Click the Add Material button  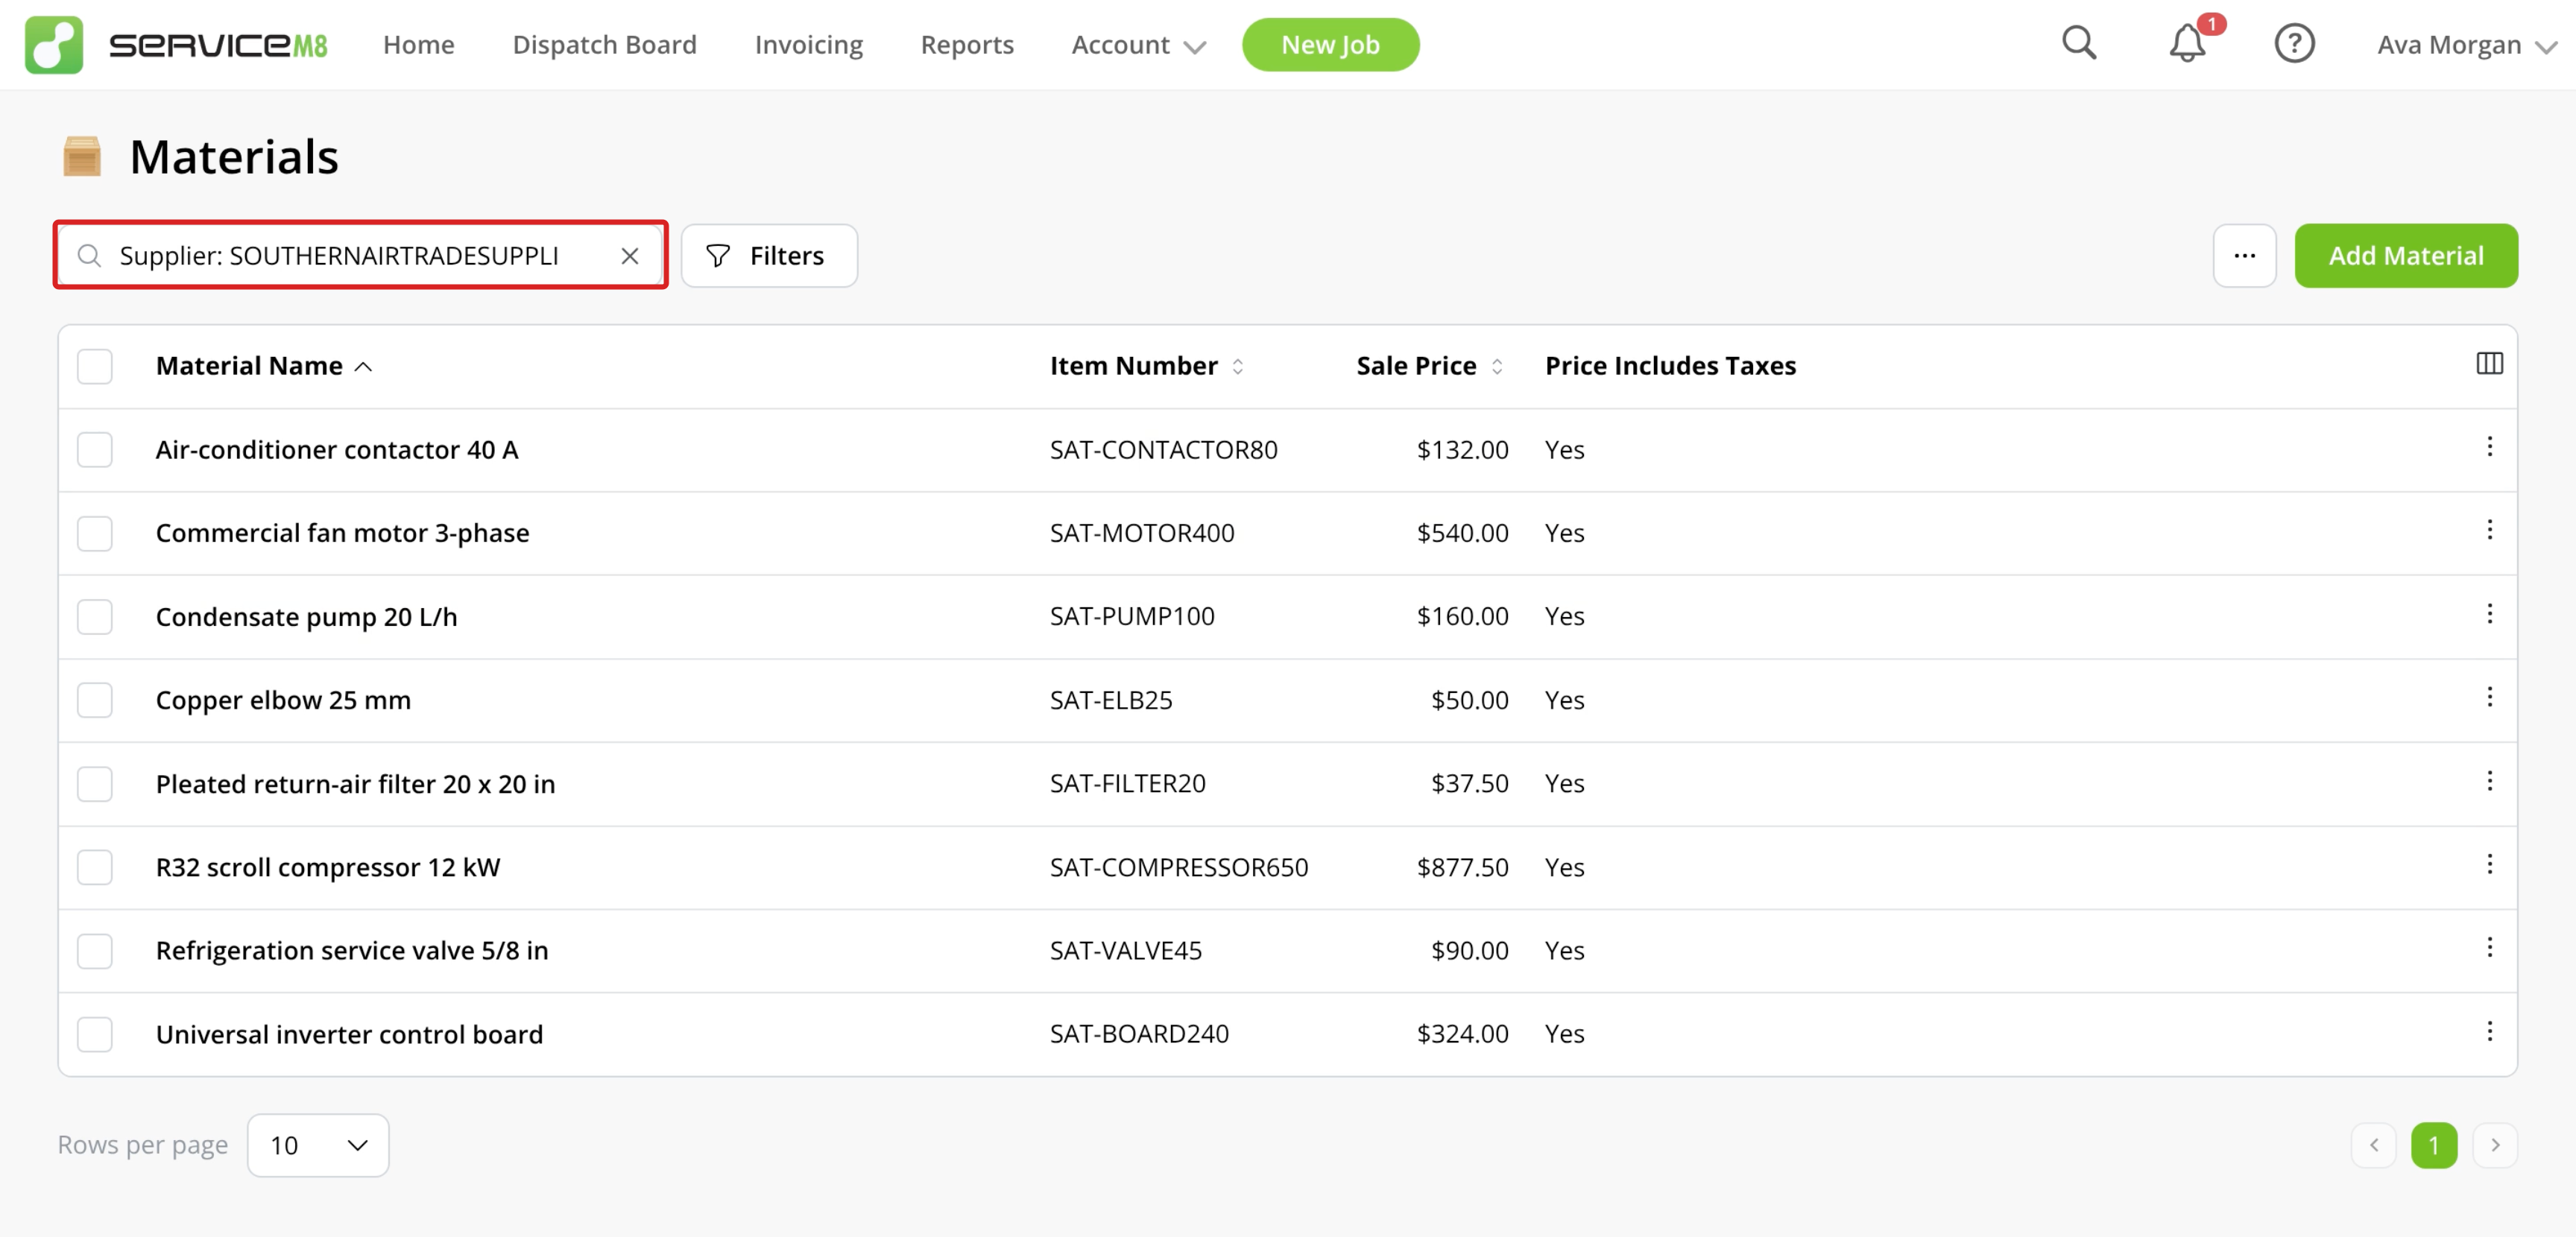click(2405, 256)
